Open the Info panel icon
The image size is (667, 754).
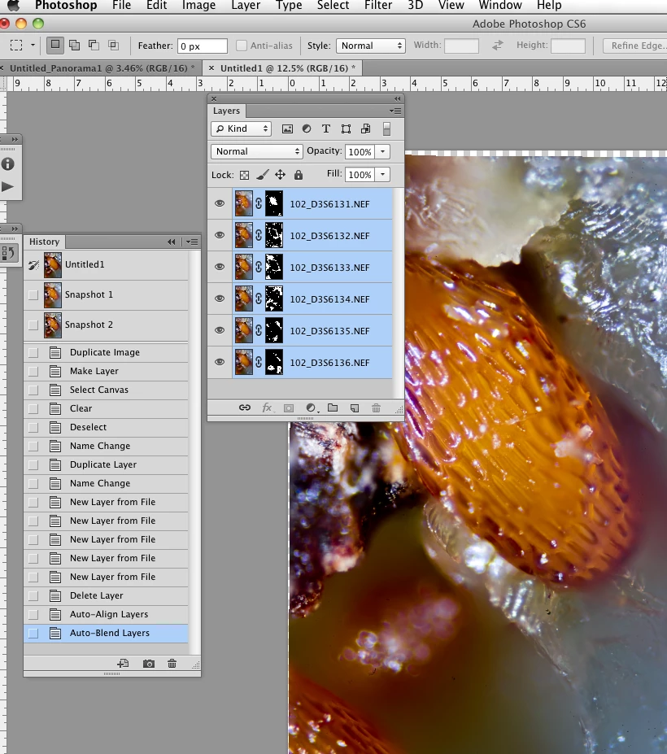[x=7, y=164]
